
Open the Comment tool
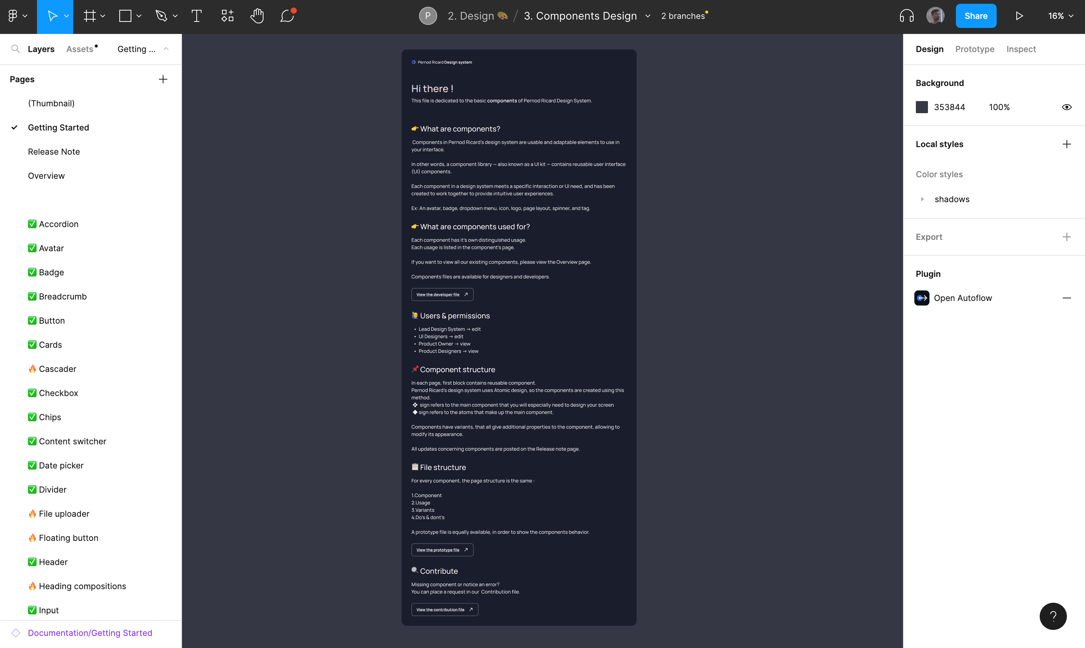coord(287,16)
